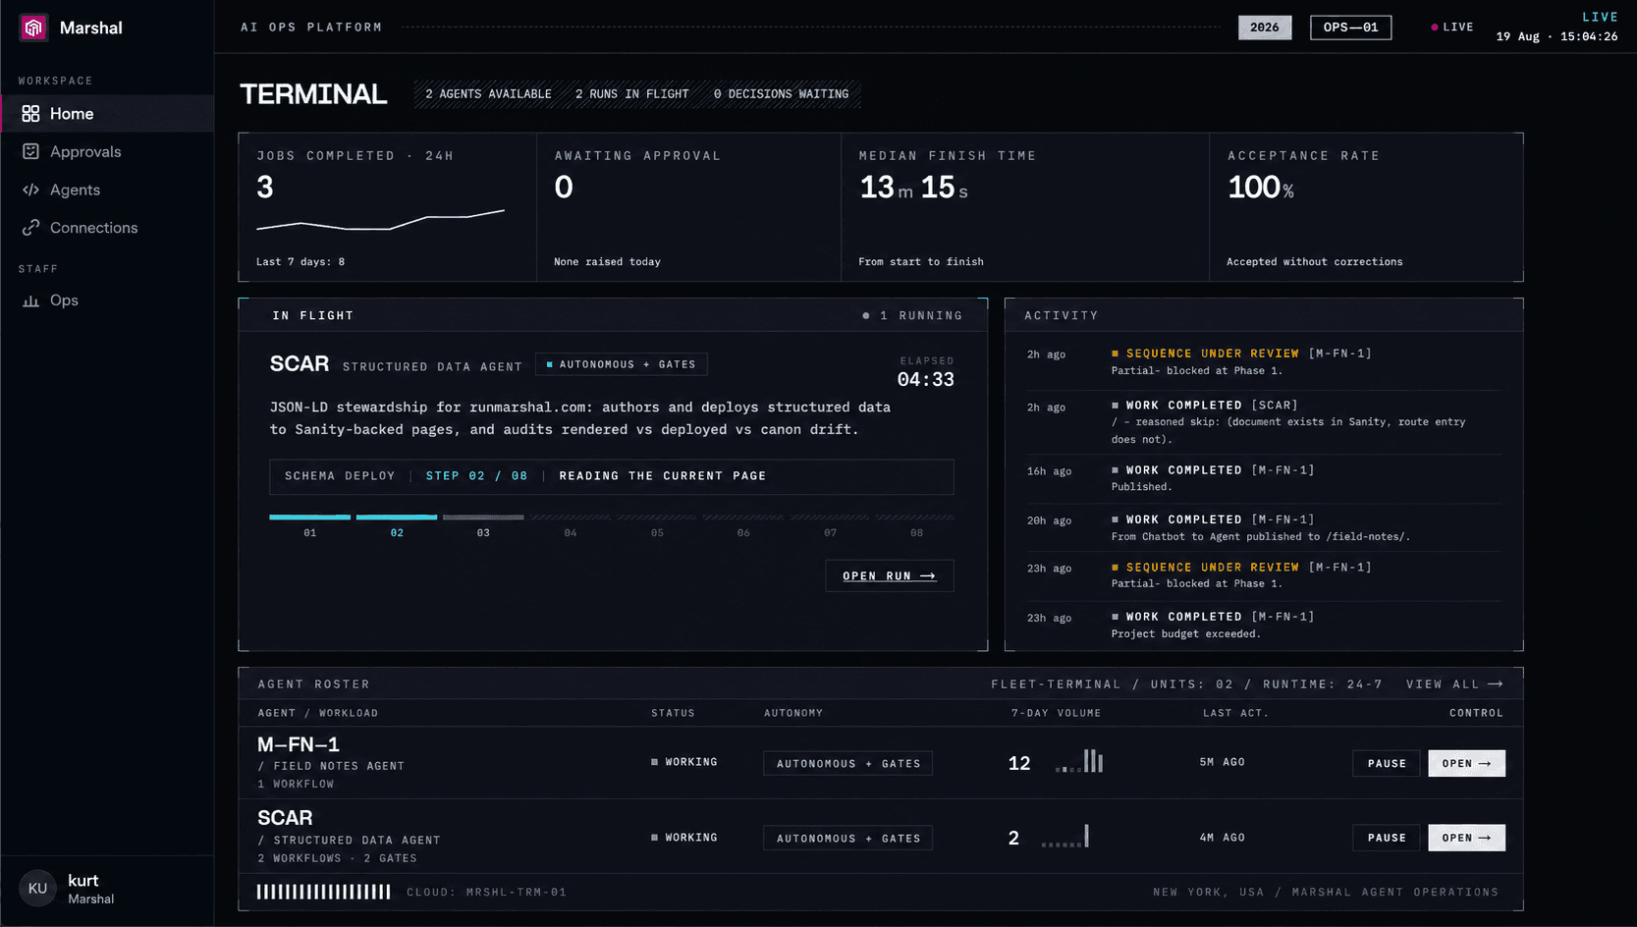
Task: Click M-FN-1 row Autonomous + Gates badge
Action: tap(847, 763)
